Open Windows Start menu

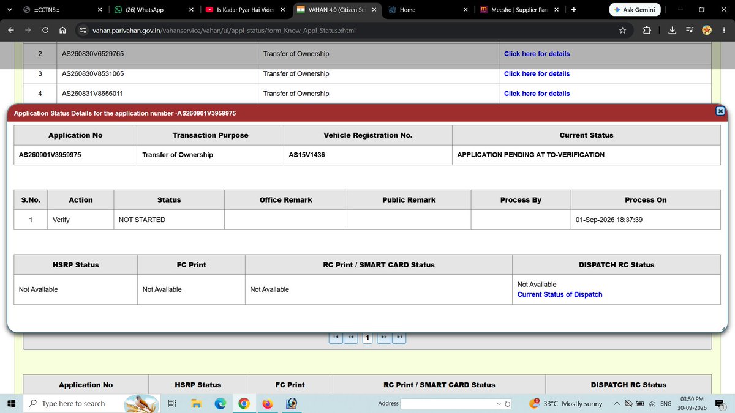[11, 403]
